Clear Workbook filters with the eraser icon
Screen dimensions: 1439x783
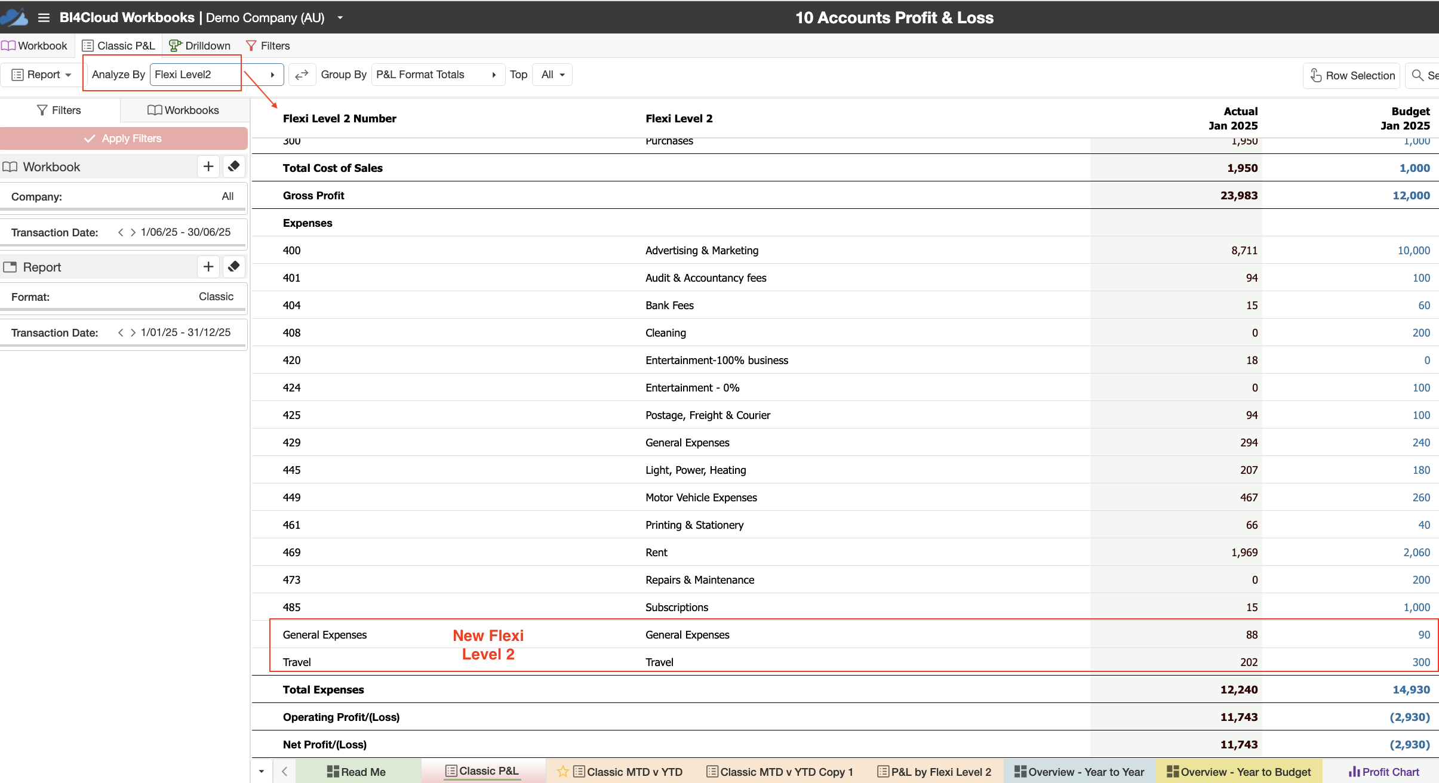click(x=234, y=167)
